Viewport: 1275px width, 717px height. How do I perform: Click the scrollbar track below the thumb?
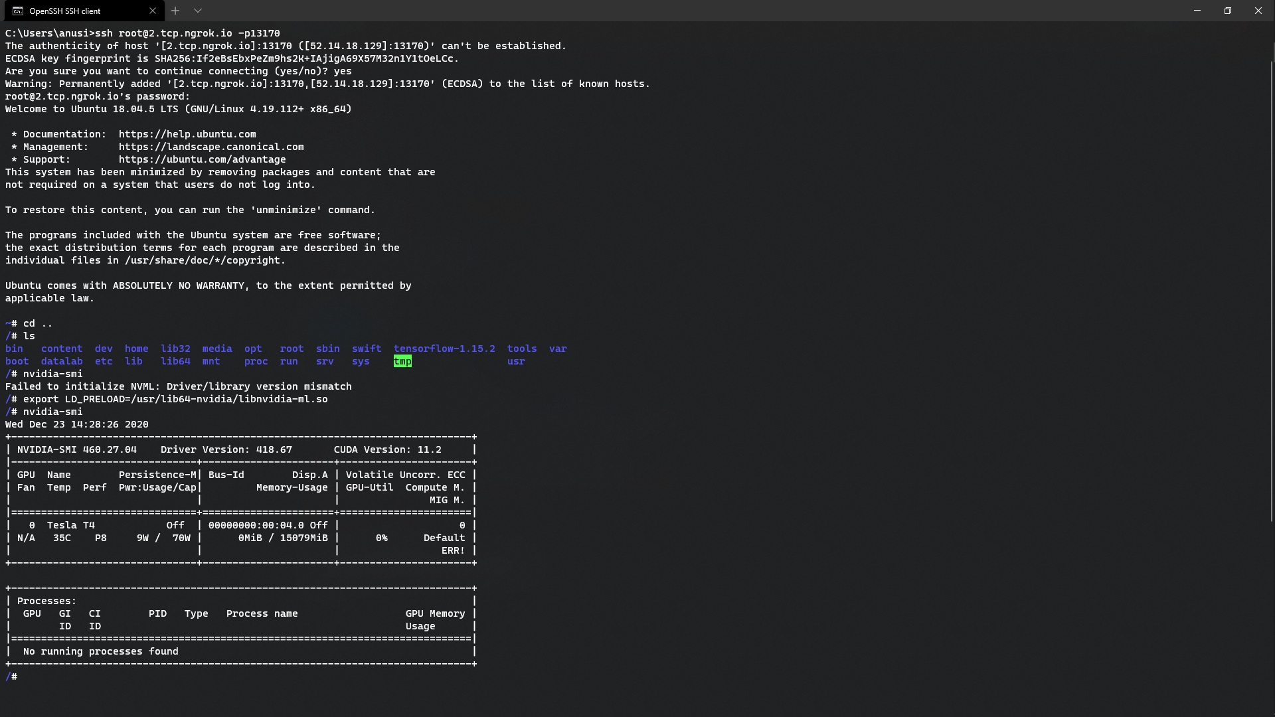[1271, 617]
